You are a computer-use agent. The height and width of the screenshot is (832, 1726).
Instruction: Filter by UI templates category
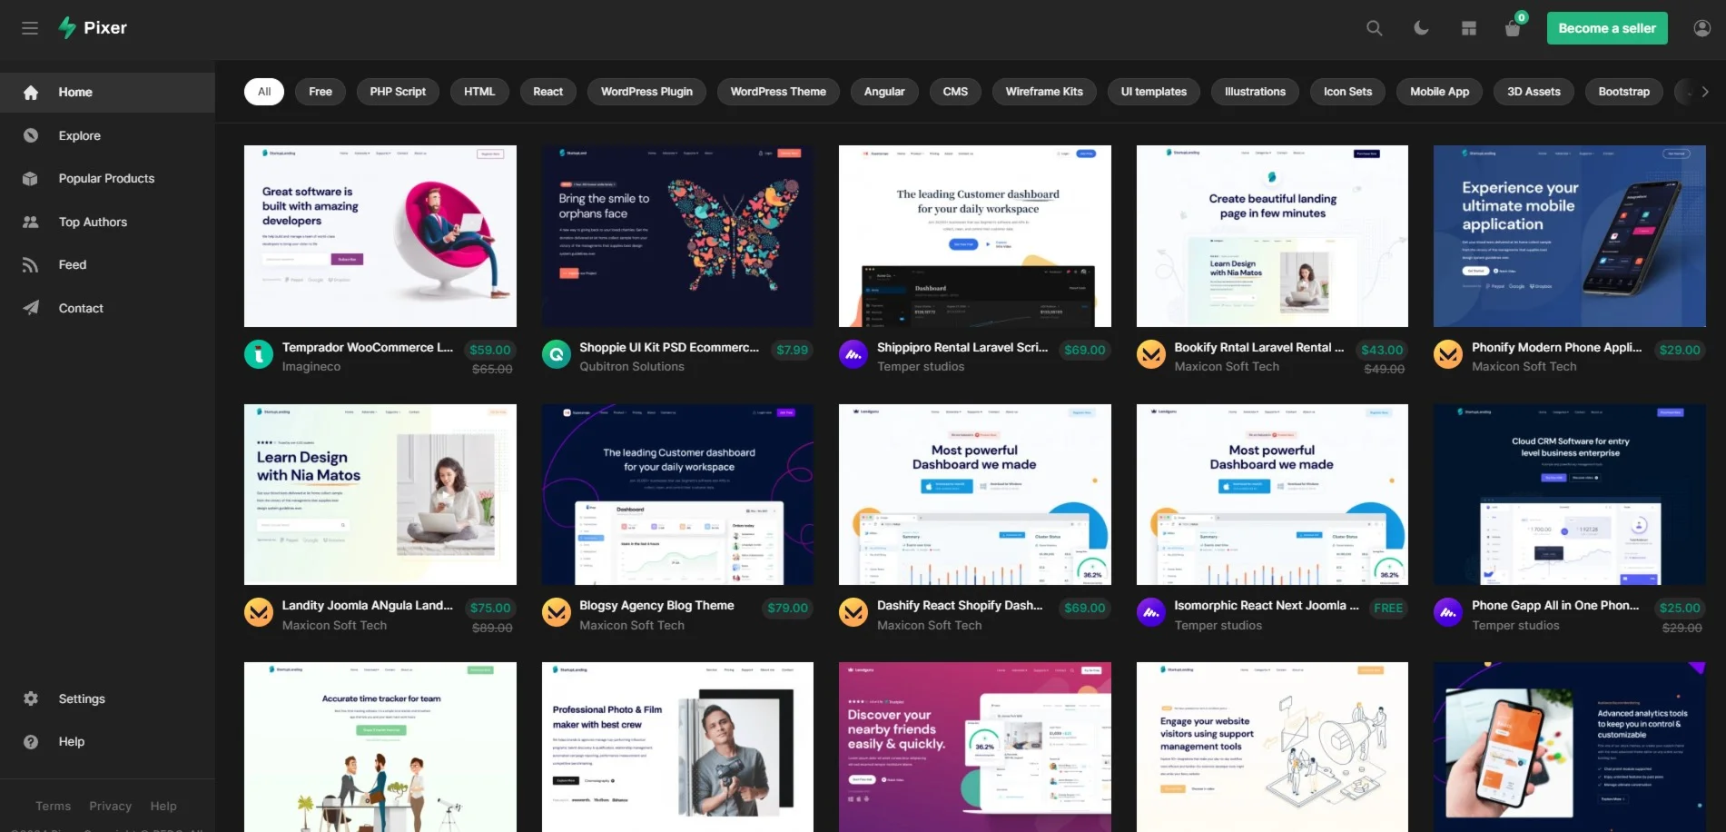click(x=1154, y=92)
